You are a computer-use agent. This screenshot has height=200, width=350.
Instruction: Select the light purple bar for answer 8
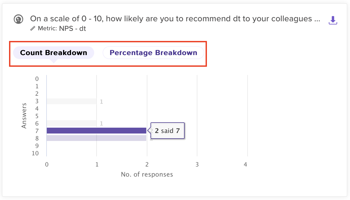click(x=96, y=138)
